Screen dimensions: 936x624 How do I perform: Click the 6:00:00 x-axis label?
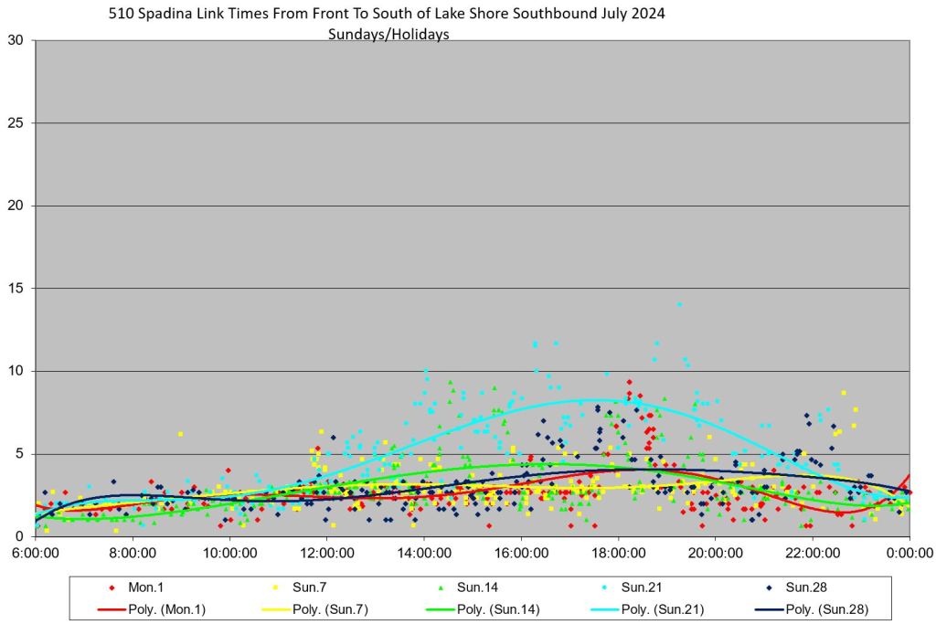click(36, 554)
